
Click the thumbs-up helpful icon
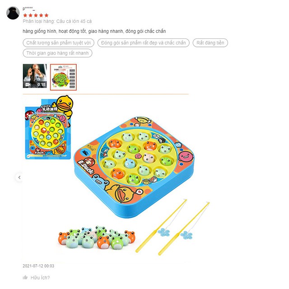(25, 277)
